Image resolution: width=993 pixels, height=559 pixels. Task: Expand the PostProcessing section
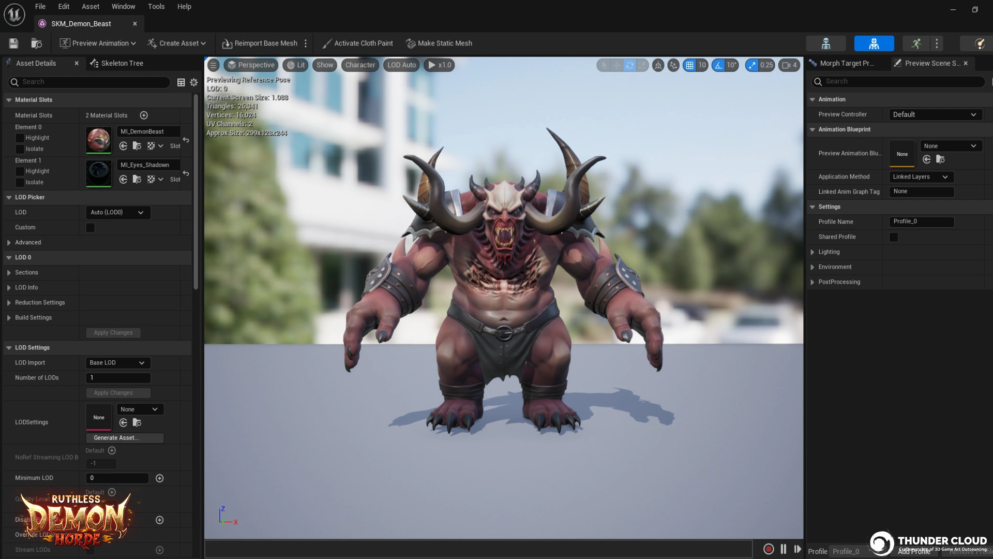coord(813,282)
